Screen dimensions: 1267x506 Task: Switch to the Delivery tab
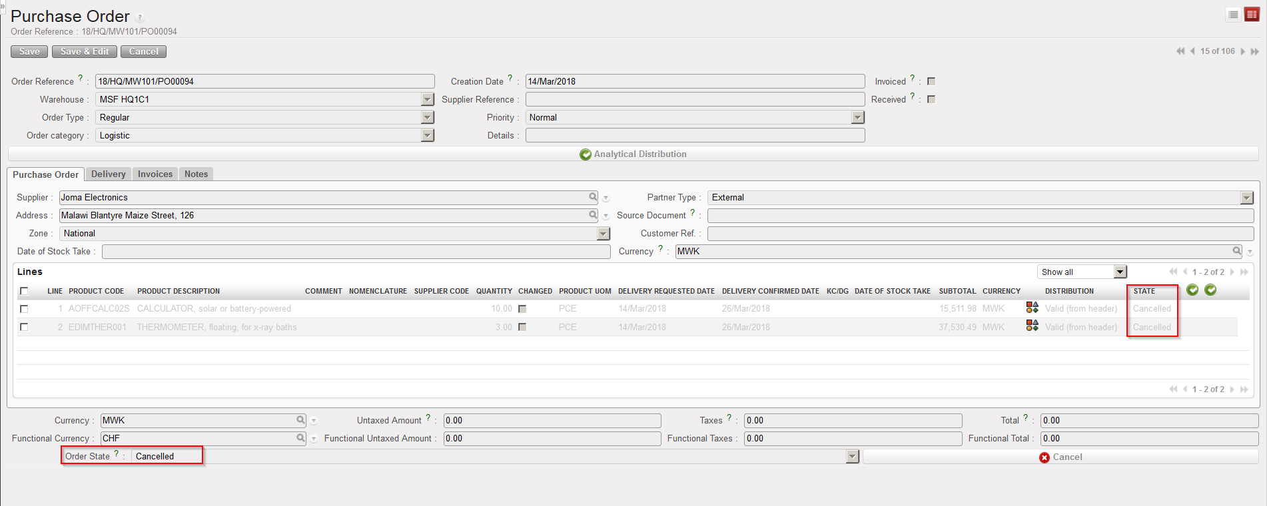click(108, 174)
